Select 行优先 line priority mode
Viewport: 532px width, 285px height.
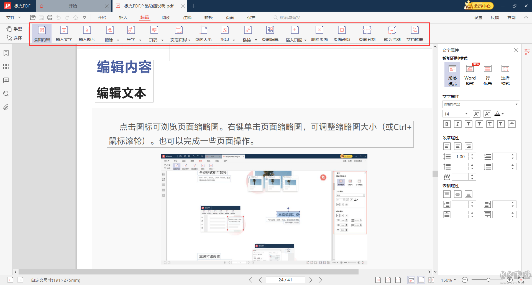coord(488,75)
